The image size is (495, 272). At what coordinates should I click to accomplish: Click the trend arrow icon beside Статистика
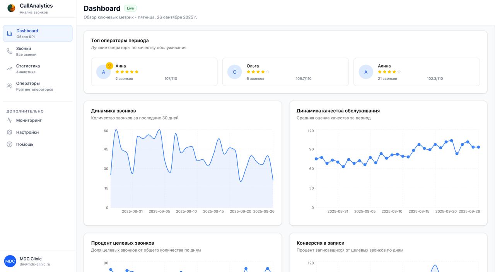10,69
